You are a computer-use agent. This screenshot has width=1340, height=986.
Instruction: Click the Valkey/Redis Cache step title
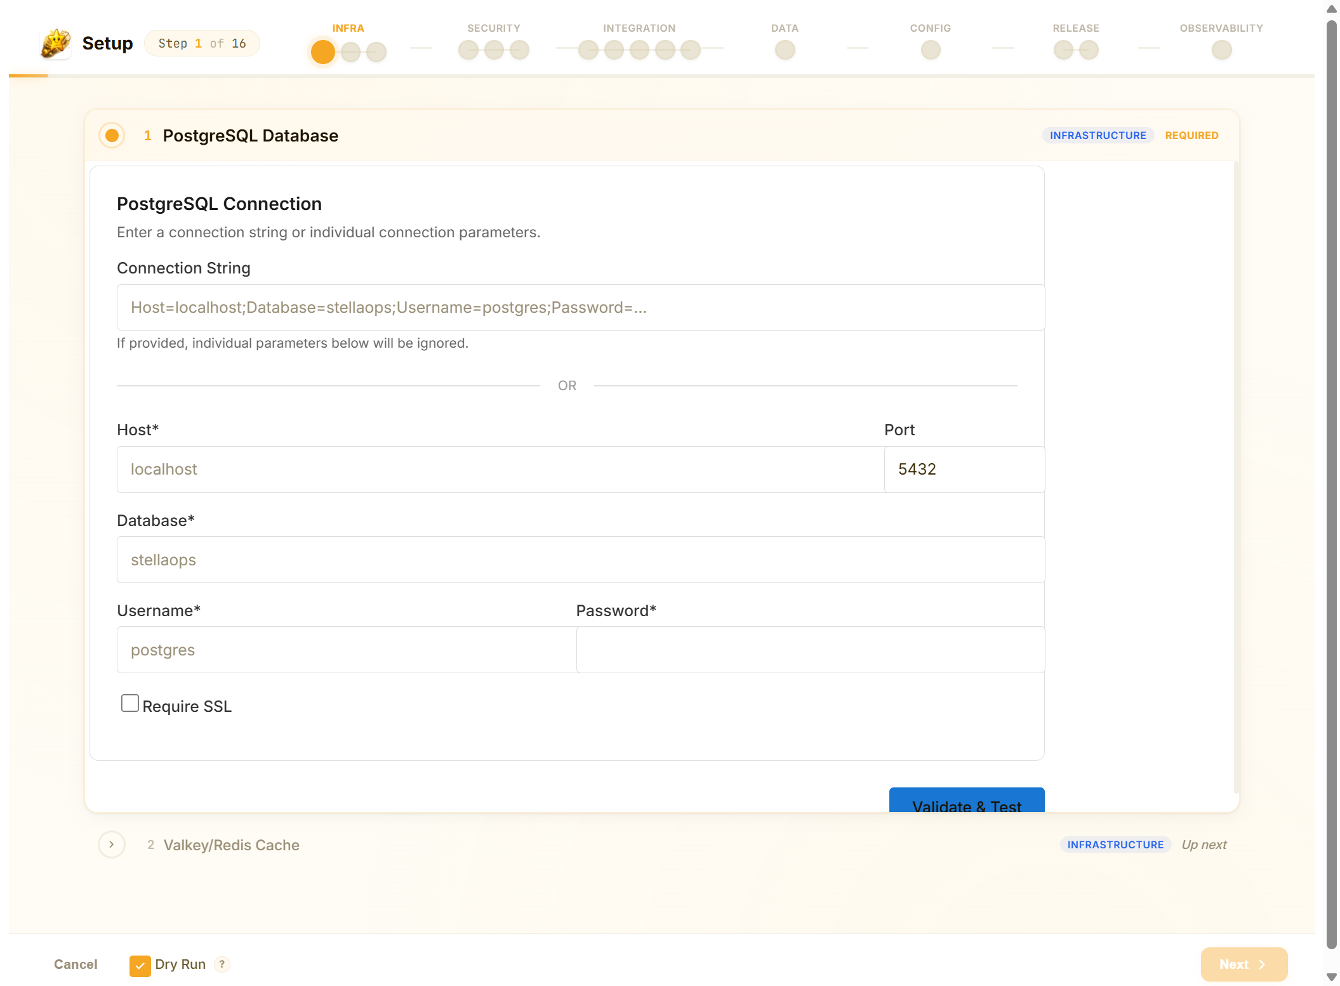tap(231, 845)
